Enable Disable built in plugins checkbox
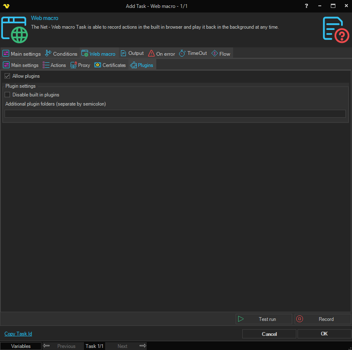 [x=7, y=95]
